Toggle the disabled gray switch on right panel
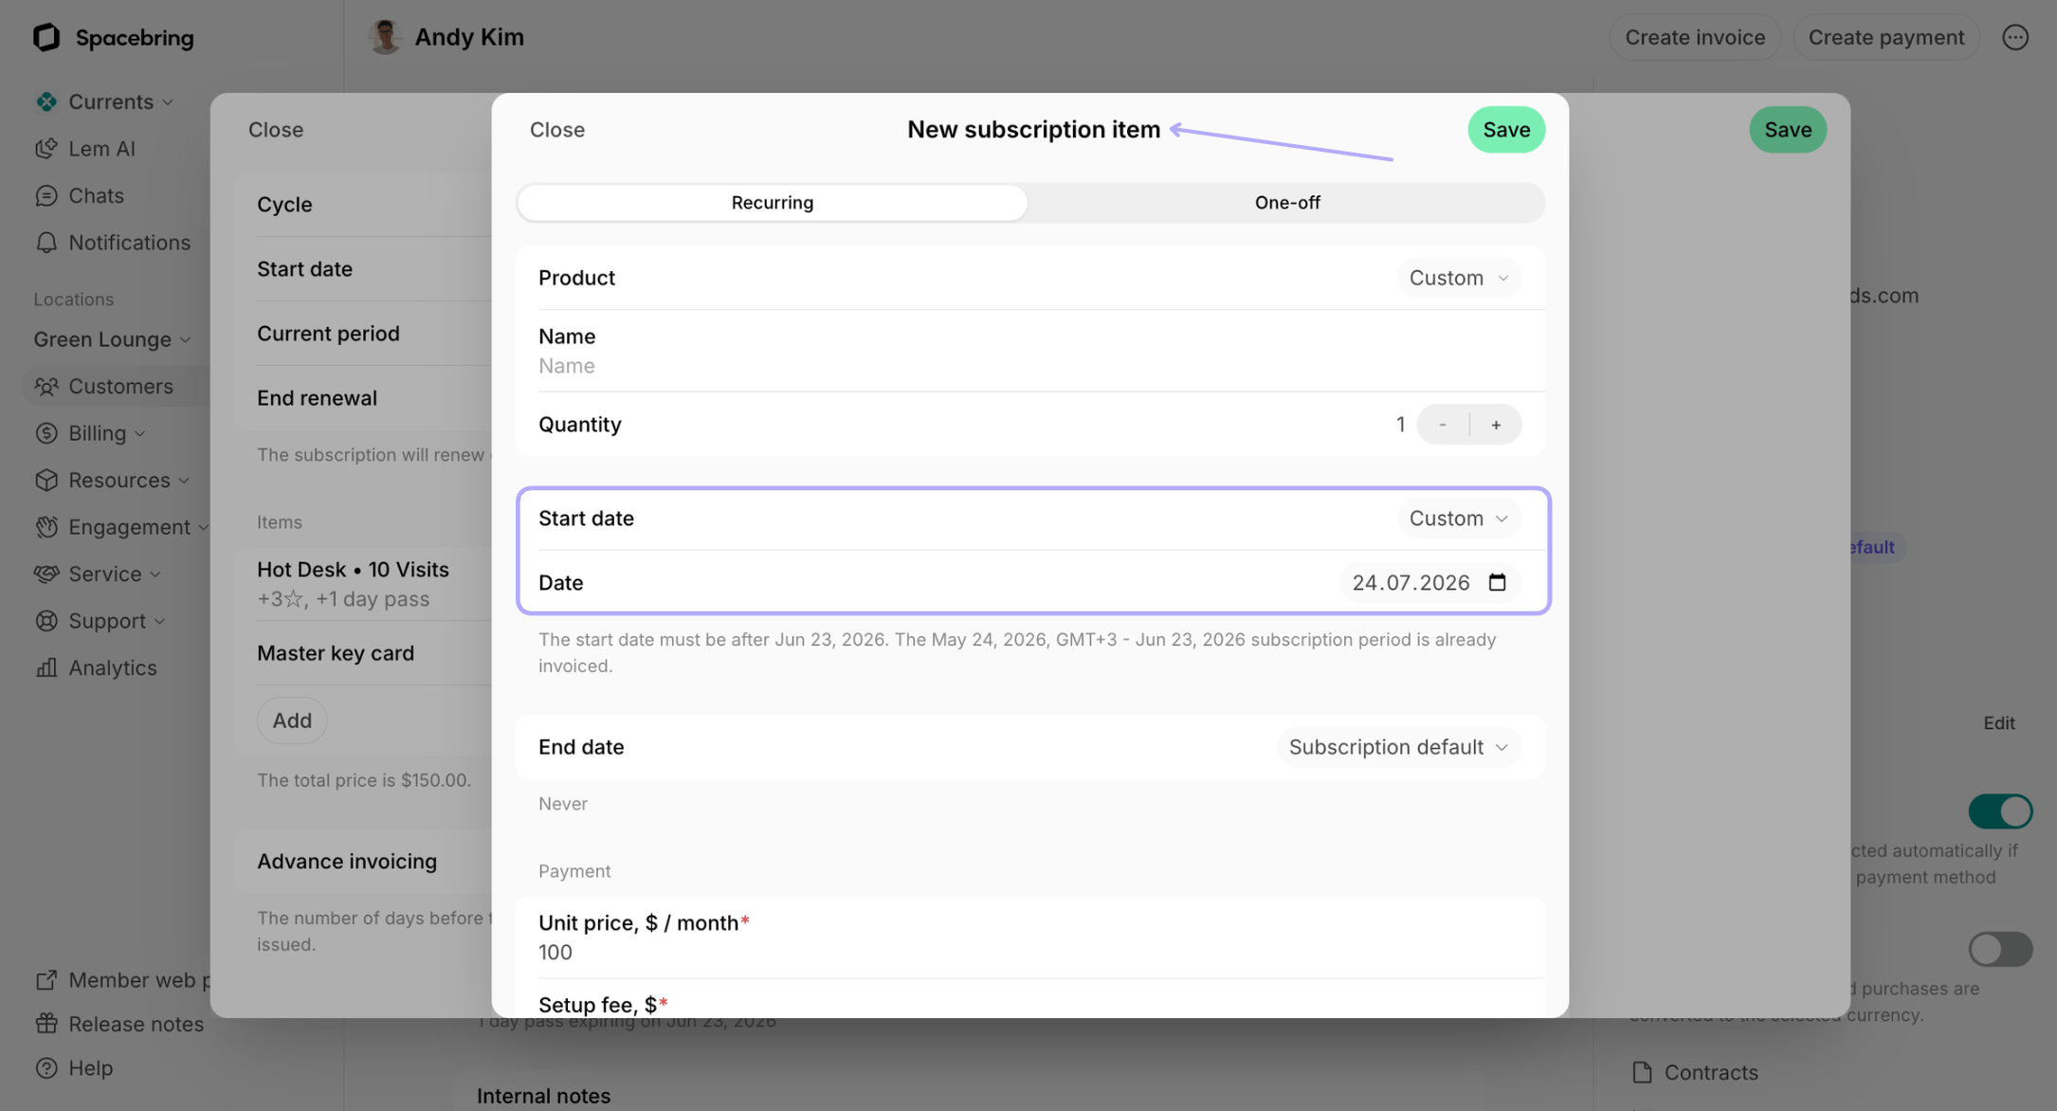2057x1111 pixels. pos(2000,949)
